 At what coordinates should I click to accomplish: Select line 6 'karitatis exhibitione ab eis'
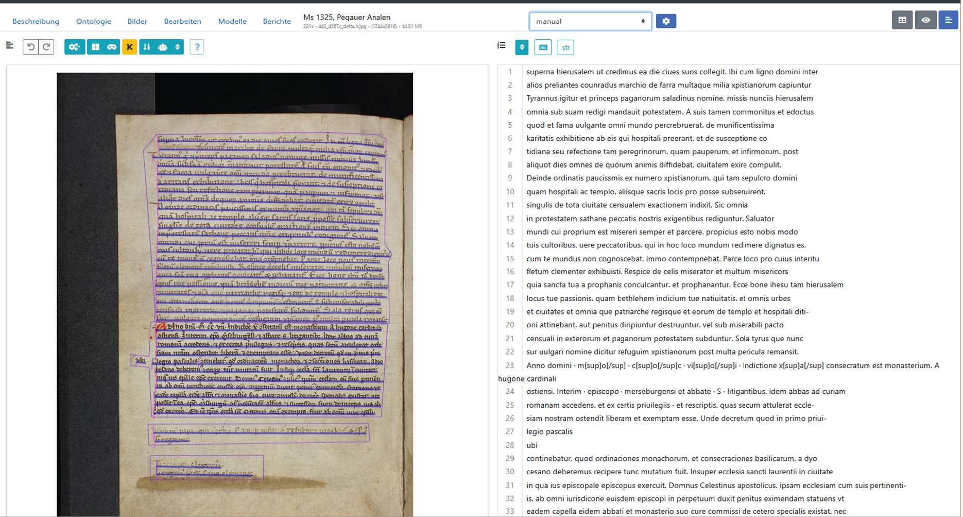pos(647,138)
